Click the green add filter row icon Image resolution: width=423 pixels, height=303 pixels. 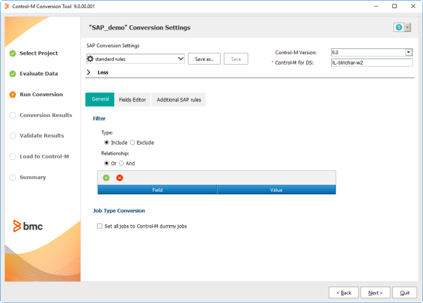coord(106,178)
